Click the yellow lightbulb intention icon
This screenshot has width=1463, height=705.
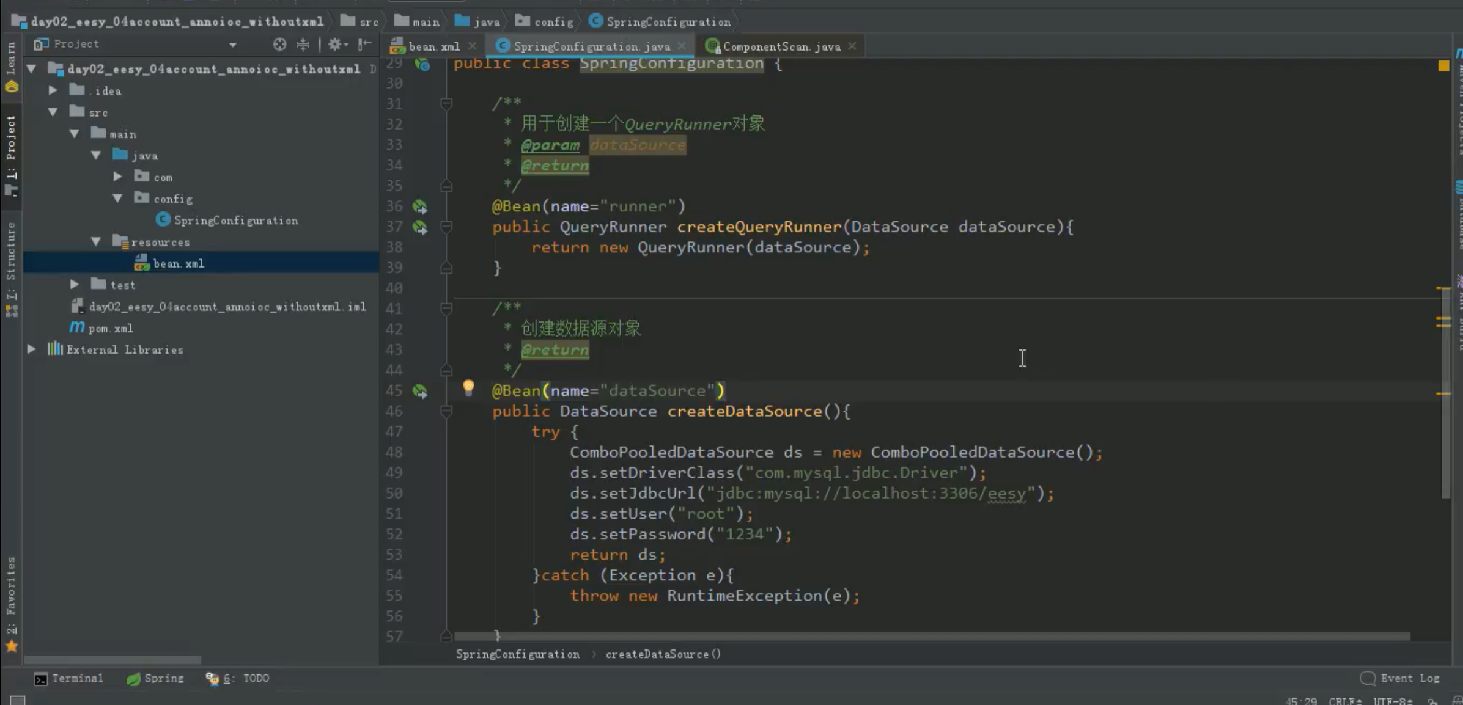pyautogui.click(x=468, y=387)
